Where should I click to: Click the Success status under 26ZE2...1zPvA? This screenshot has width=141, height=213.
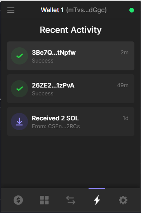pyautogui.click(x=43, y=93)
